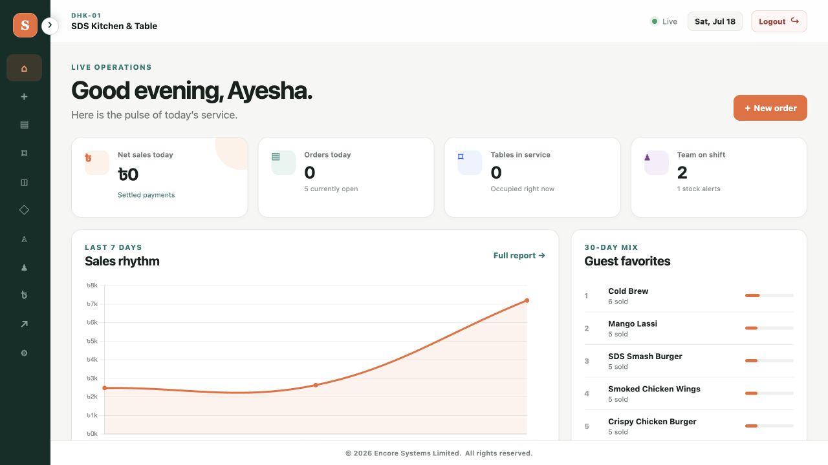Click the '5 currently open' text

(x=331, y=189)
